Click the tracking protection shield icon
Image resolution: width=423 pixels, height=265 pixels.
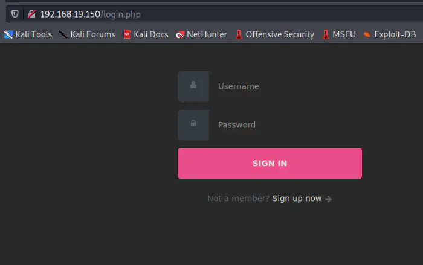tap(15, 14)
